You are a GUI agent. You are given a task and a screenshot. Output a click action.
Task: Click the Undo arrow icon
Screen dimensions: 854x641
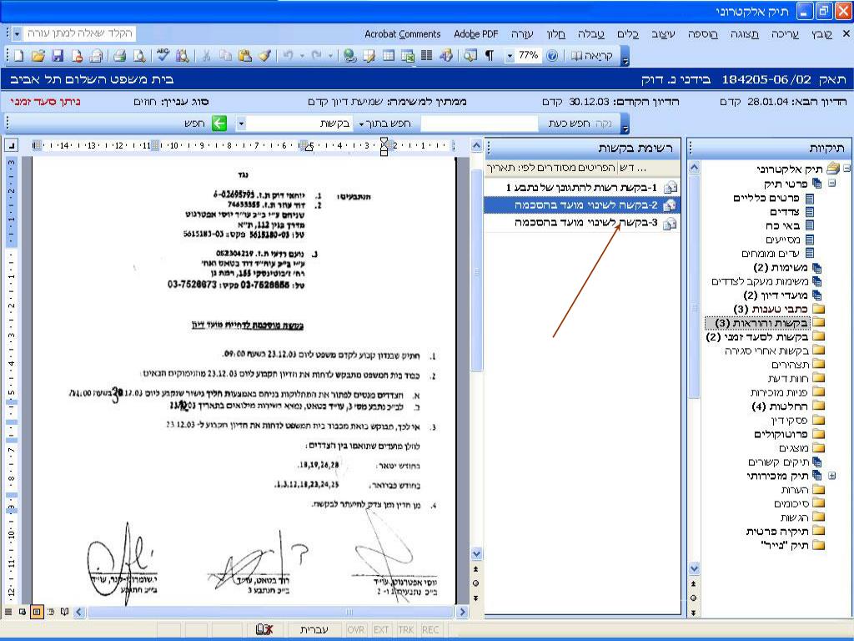[288, 56]
